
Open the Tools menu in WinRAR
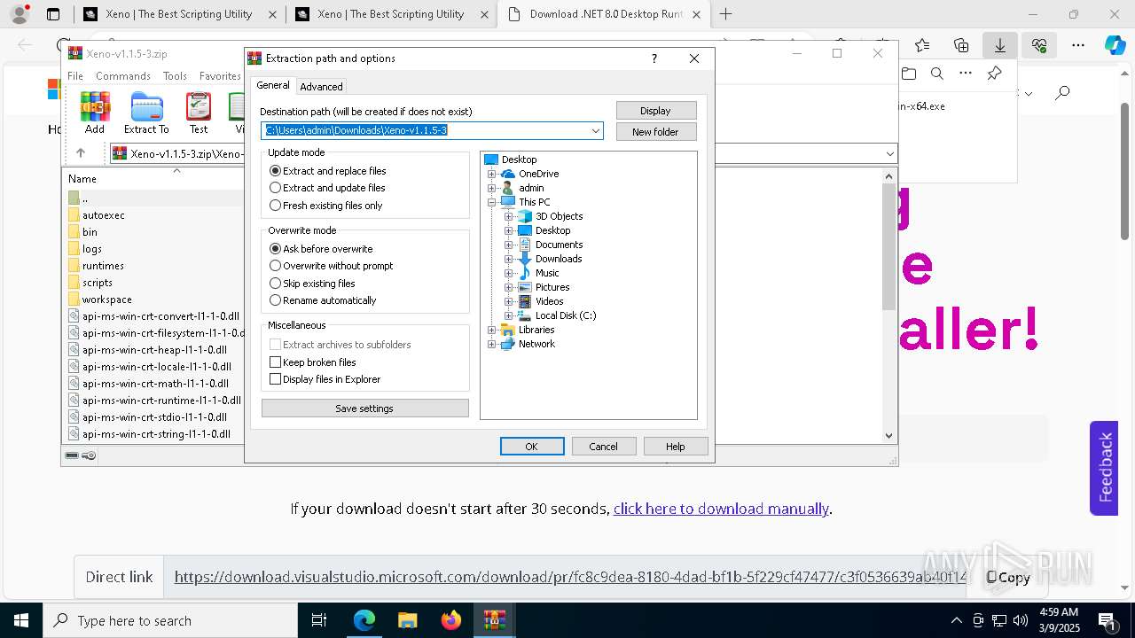[175, 76]
